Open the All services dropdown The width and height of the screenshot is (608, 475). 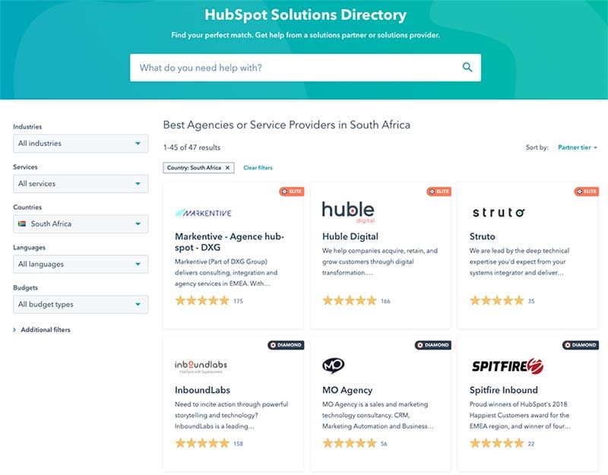pyautogui.click(x=81, y=184)
